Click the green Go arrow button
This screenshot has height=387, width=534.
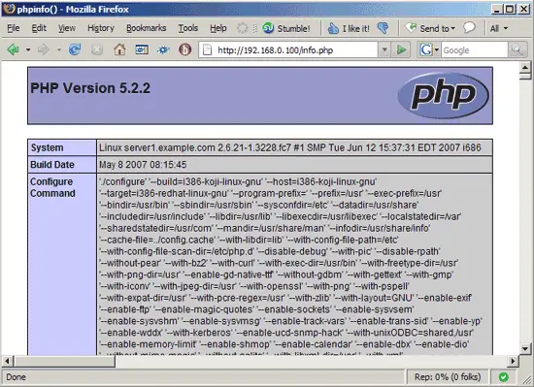tap(401, 50)
